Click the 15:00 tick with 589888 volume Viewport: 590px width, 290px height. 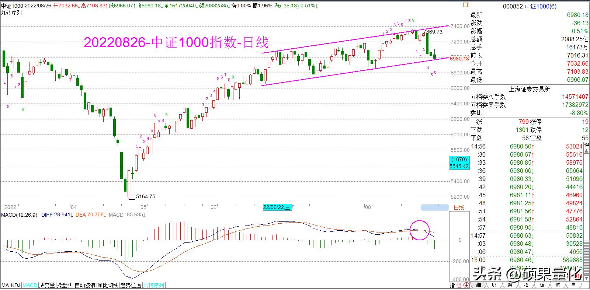[x=527, y=260]
